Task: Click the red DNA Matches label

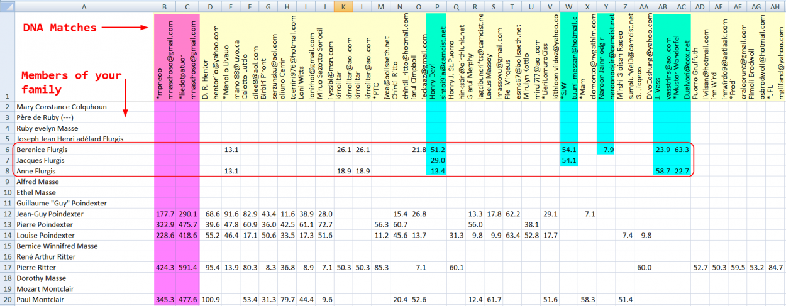Action: (x=60, y=27)
